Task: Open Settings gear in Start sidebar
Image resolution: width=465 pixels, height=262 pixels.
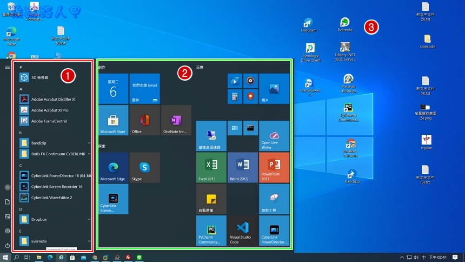Action: pyautogui.click(x=8, y=231)
